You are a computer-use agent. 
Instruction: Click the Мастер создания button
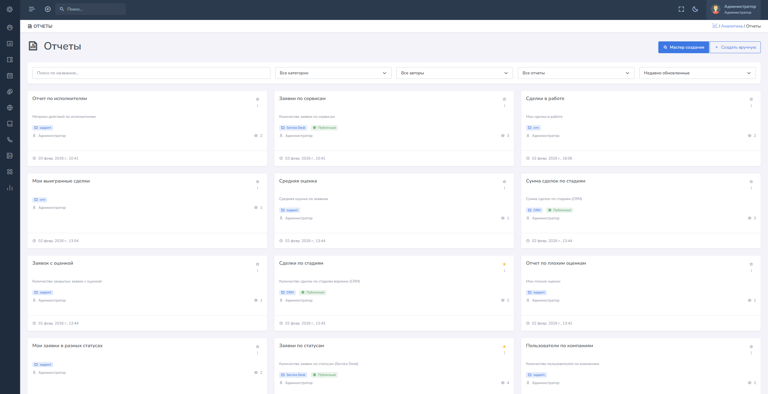coord(683,47)
